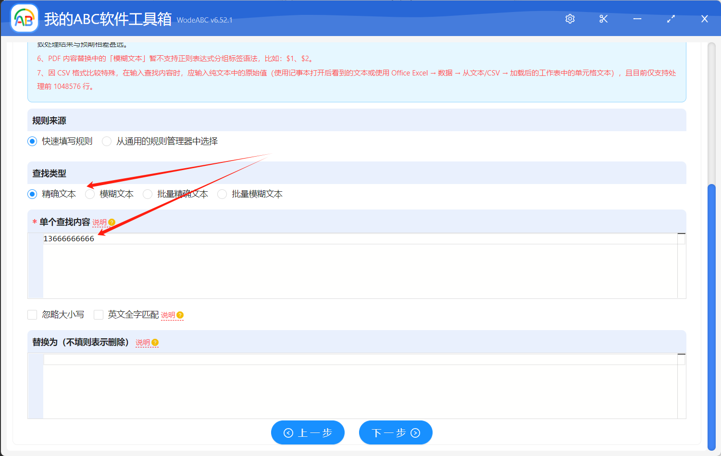Click the question mark icon beside 单个查找内容 说明
The image size is (721, 456).
[111, 222]
